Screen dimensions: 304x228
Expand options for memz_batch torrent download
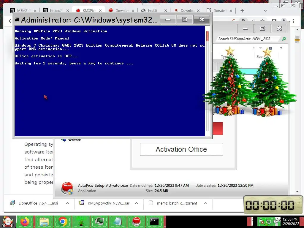coord(206,203)
